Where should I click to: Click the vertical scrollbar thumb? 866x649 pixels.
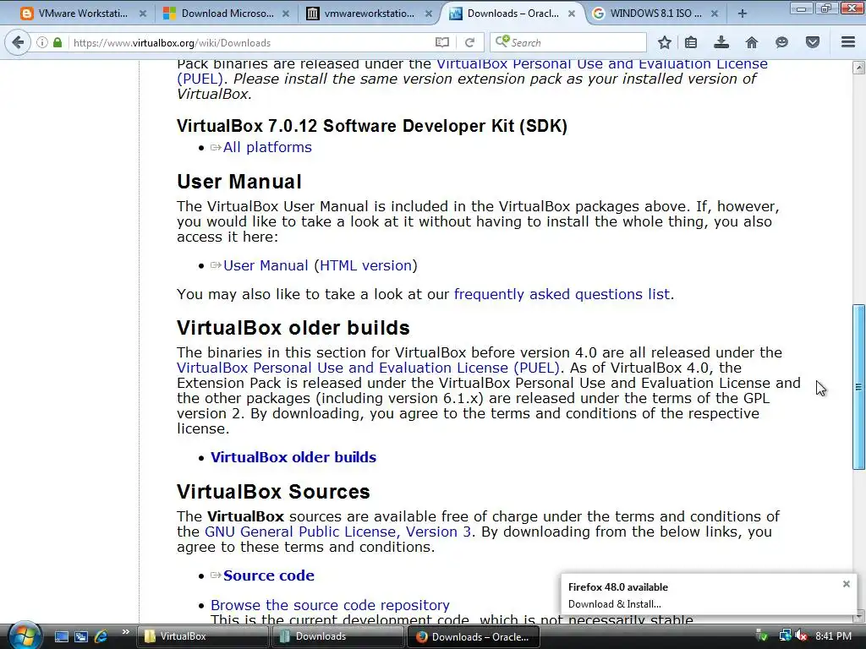(x=858, y=387)
